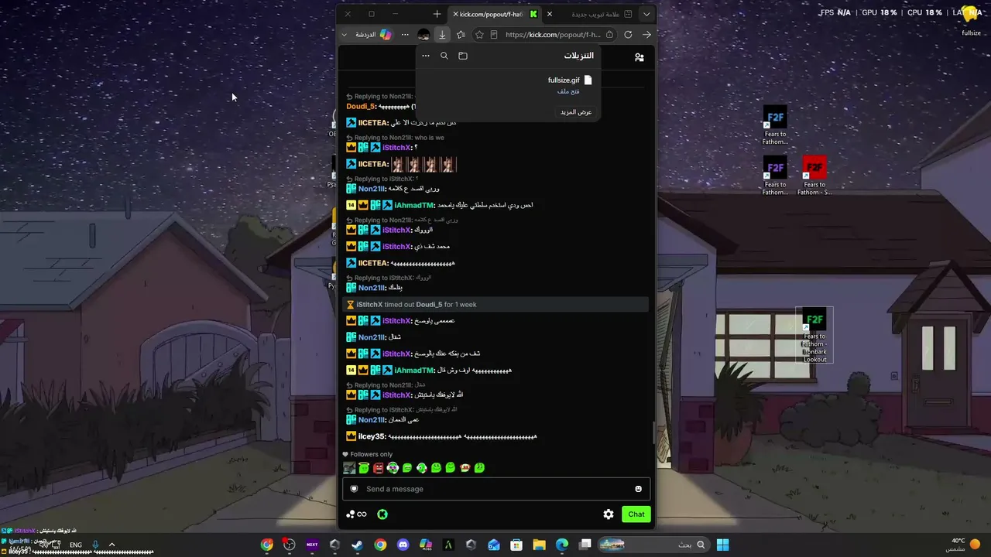The width and height of the screenshot is (991, 557).
Task: Click the open file link under fullsize.gif
Action: pos(568,91)
